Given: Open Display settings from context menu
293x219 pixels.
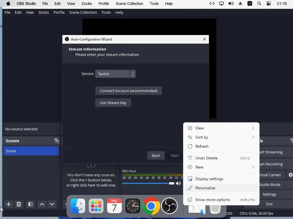Looking at the screenshot, I should coord(221,179).
